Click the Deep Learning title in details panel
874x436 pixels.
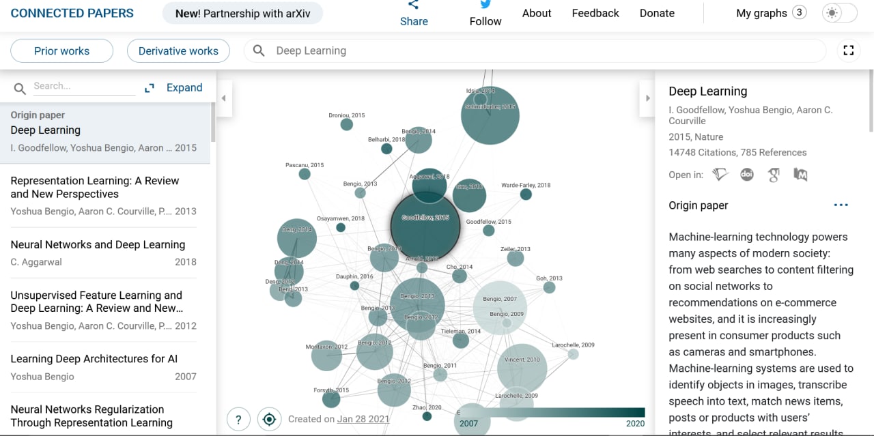pyautogui.click(x=708, y=91)
